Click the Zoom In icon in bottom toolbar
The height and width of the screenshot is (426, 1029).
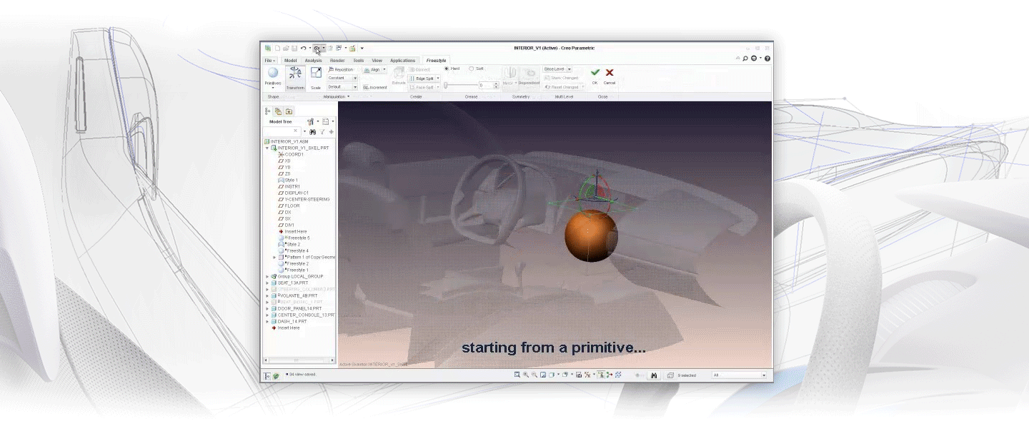coord(526,375)
